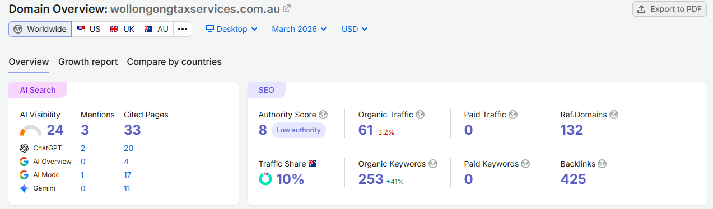This screenshot has height=209, width=713.
Task: Click the +41% organic keywords change
Action: (395, 182)
